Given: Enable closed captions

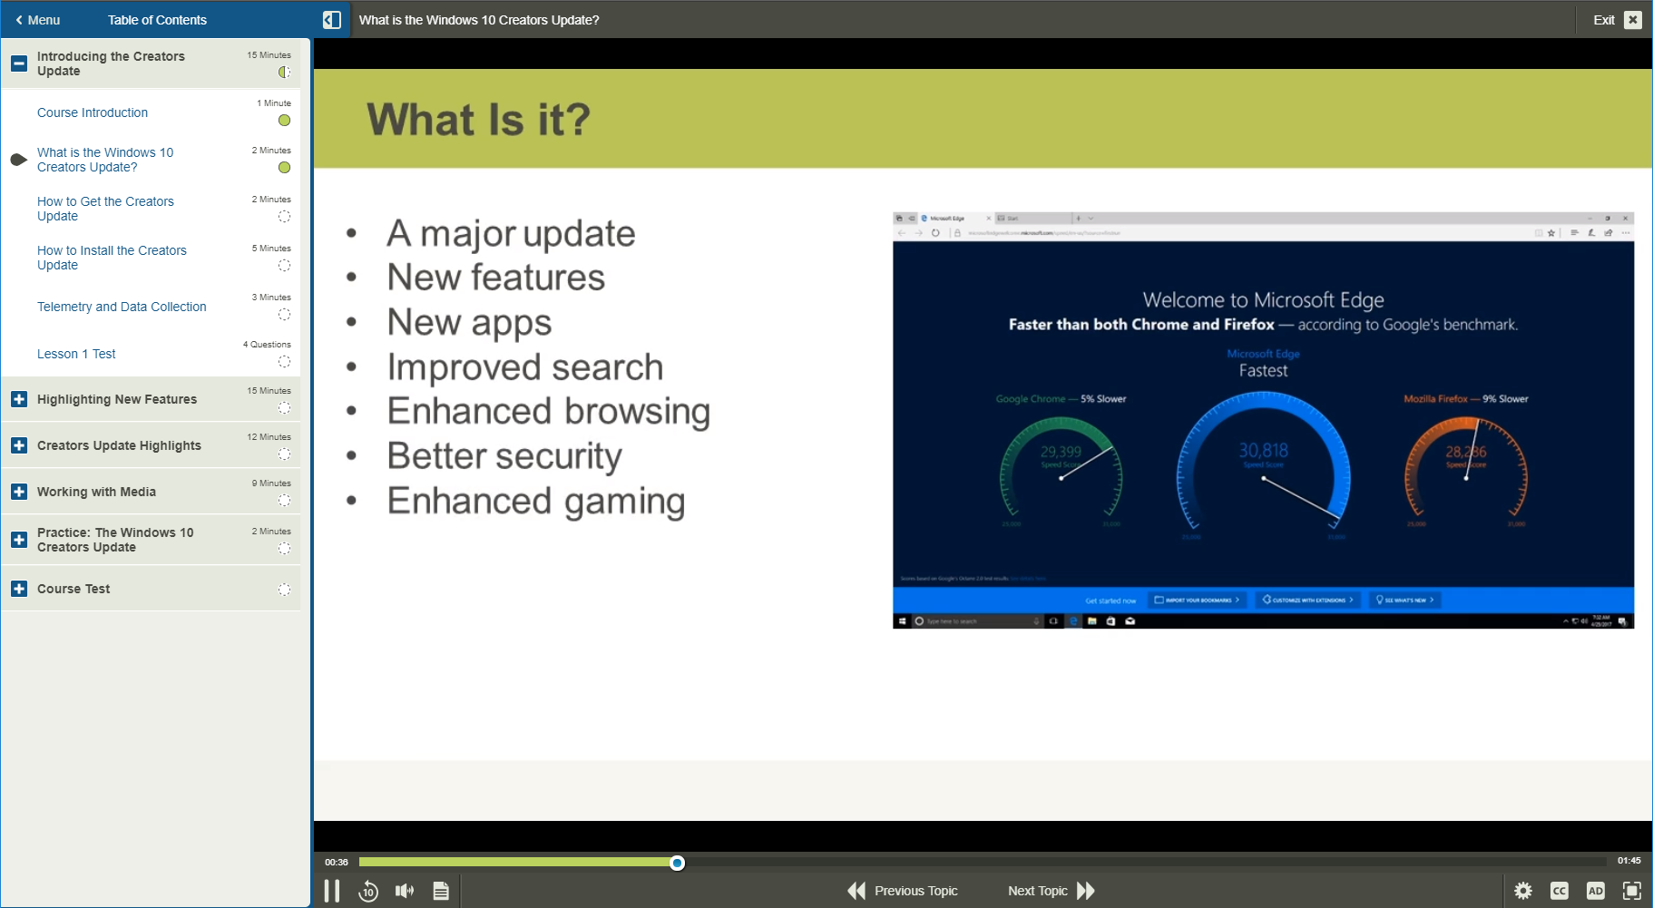Looking at the screenshot, I should point(1560,890).
